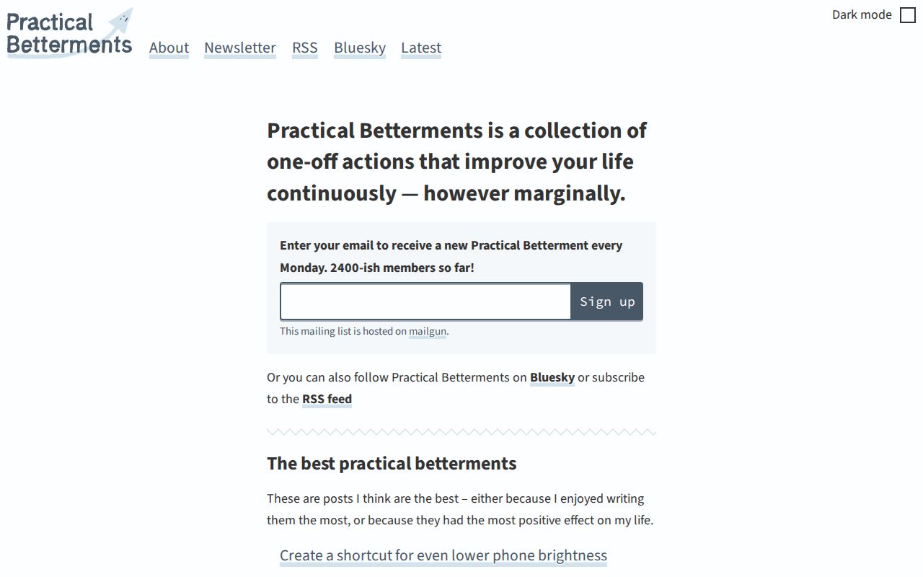Subscribe via the RSS feed link

point(327,399)
